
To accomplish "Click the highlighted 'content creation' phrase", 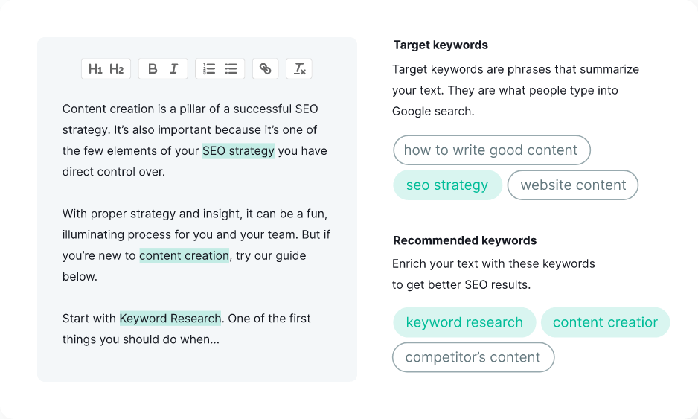I will 184,256.
